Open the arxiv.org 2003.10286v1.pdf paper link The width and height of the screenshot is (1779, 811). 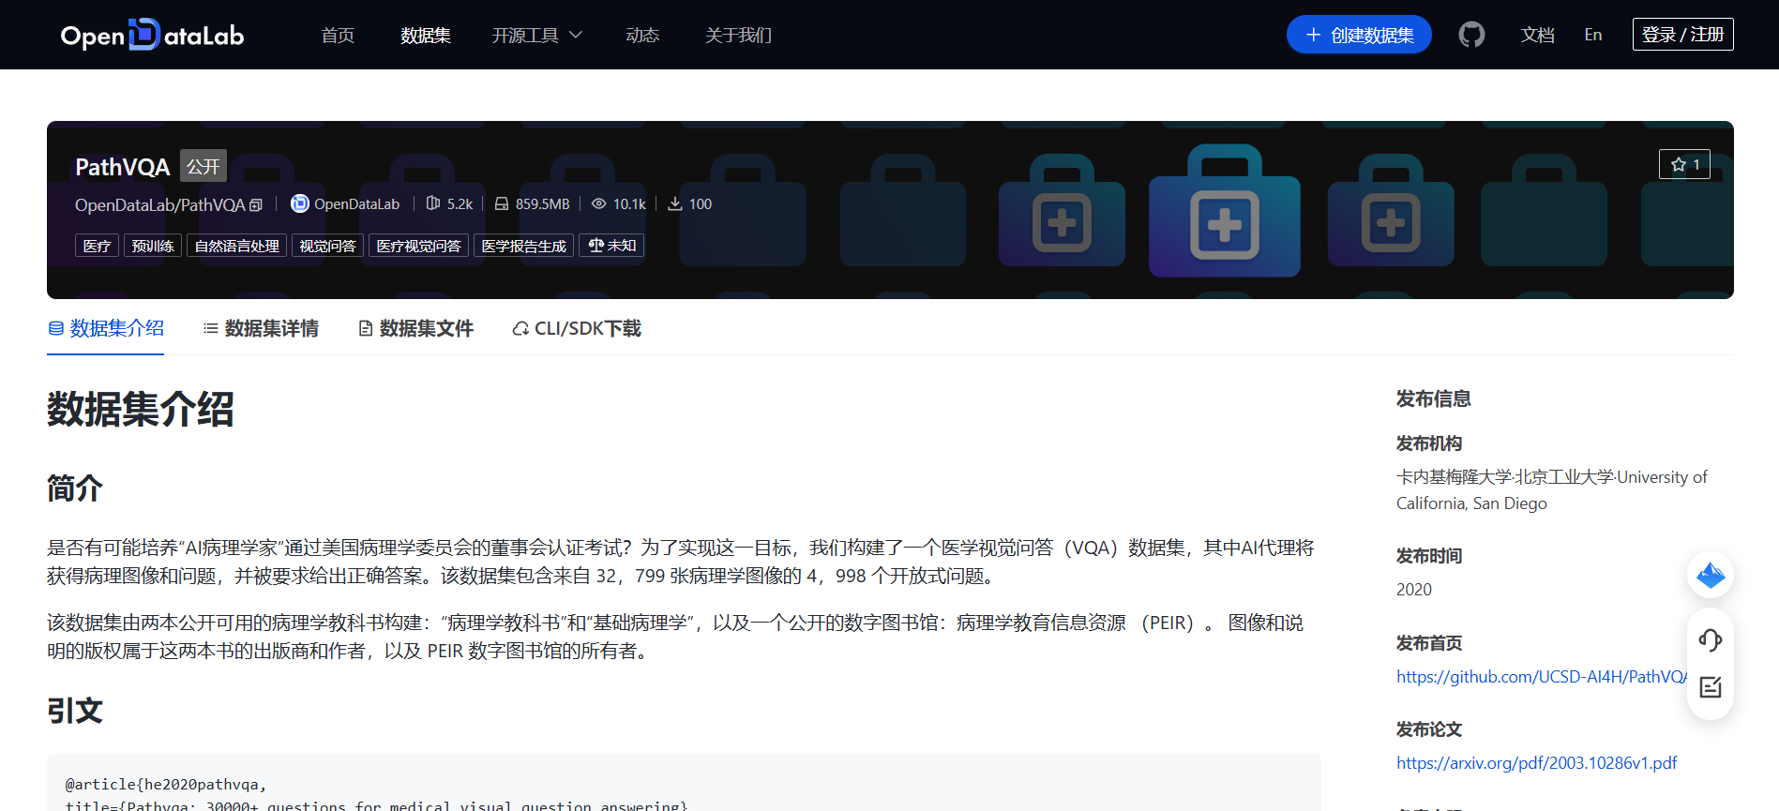tap(1536, 763)
